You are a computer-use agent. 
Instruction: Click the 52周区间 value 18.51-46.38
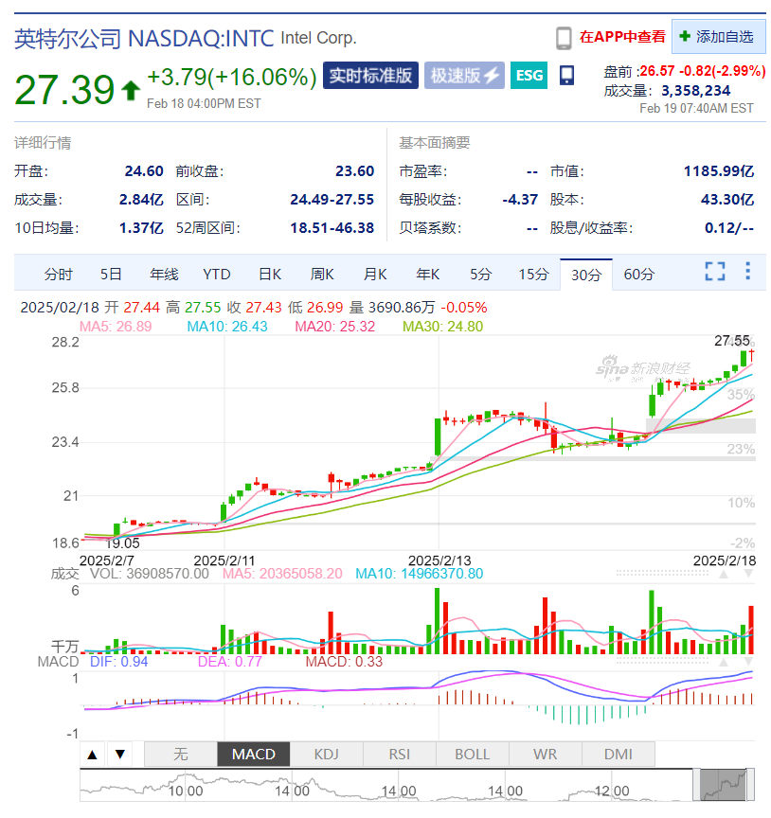click(x=332, y=228)
